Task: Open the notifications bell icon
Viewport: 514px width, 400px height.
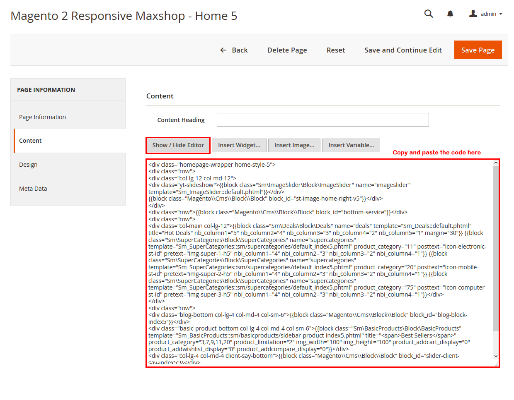Action: (x=450, y=14)
